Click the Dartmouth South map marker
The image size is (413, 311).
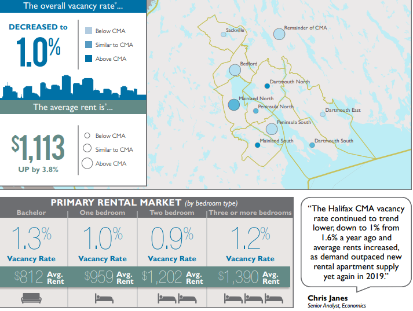[312, 145]
